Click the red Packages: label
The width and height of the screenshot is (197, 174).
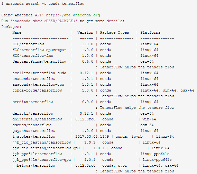[11, 27]
